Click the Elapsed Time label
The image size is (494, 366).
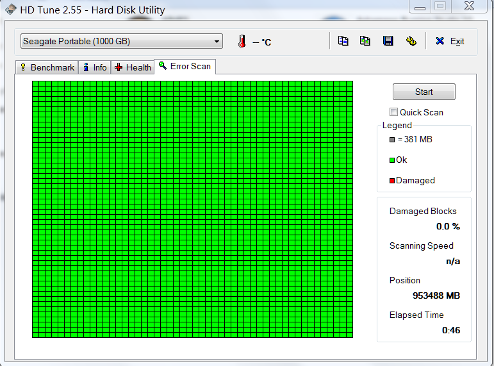pos(416,315)
